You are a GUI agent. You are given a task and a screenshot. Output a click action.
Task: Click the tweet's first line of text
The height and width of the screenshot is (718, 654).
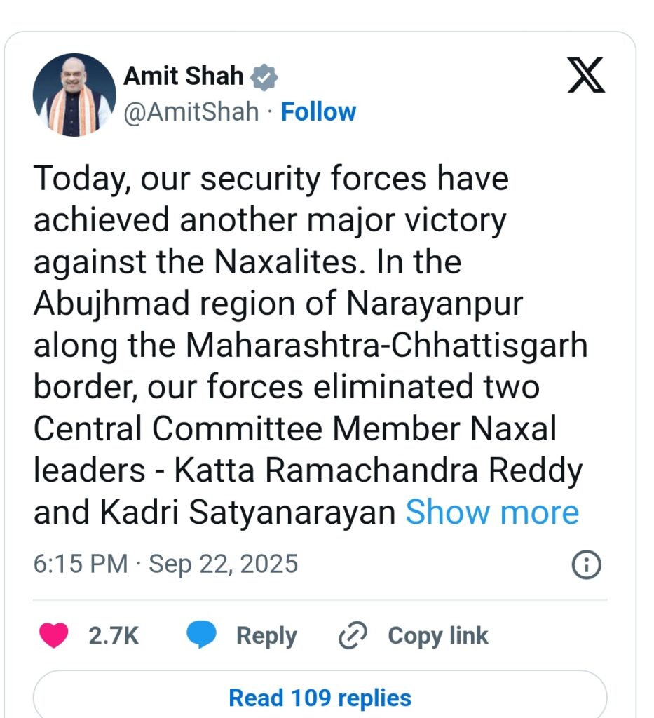click(271, 179)
